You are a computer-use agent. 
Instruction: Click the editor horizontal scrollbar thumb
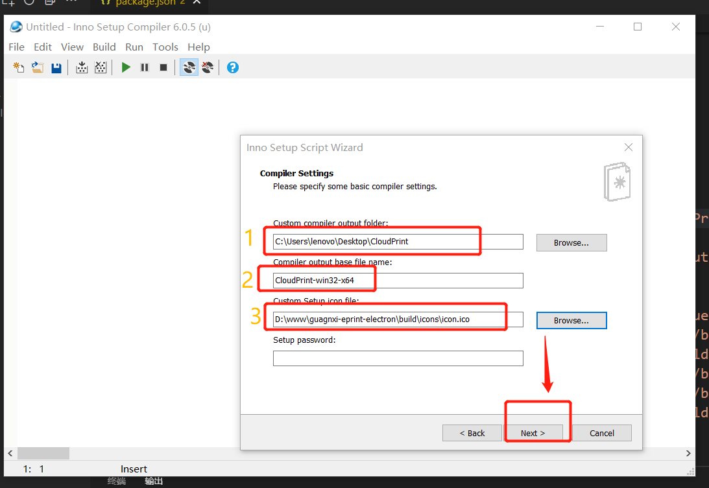pyautogui.click(x=43, y=453)
